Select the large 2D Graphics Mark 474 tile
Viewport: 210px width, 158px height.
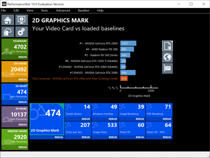point(47,119)
